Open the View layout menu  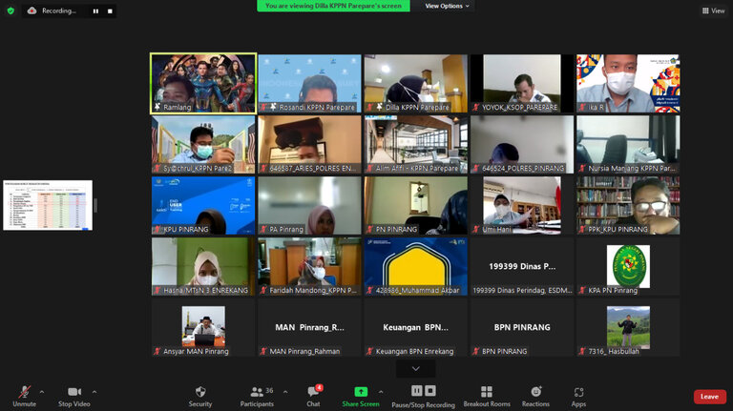point(712,10)
